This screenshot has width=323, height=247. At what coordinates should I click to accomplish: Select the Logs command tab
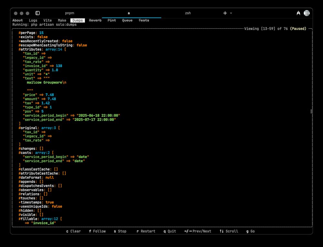pyautogui.click(x=33, y=20)
